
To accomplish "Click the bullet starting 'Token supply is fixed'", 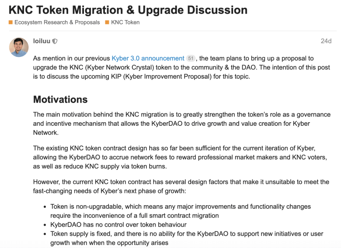I will pyautogui.click(x=187, y=238).
